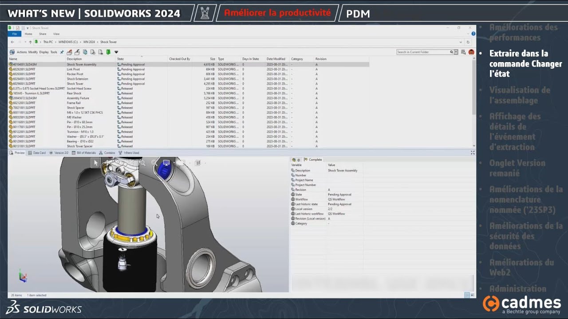The image size is (568, 319).
Task: Click the copy tree documents toolbar icon
Action: point(85,52)
